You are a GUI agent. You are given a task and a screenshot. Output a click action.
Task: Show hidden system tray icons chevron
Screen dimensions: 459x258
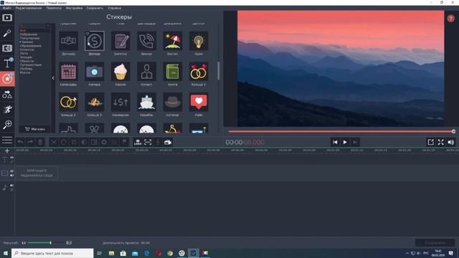(x=407, y=253)
